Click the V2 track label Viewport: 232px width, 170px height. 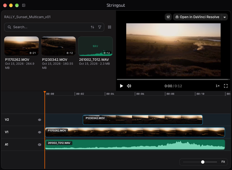pyautogui.click(x=7, y=120)
